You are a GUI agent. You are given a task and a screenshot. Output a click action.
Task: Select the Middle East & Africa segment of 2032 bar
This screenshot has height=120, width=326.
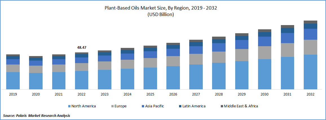click(310, 22)
